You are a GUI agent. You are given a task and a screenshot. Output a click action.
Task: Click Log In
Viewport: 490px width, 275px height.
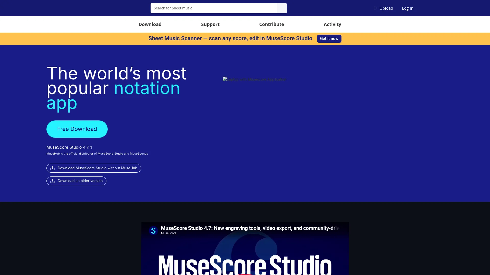408,8
